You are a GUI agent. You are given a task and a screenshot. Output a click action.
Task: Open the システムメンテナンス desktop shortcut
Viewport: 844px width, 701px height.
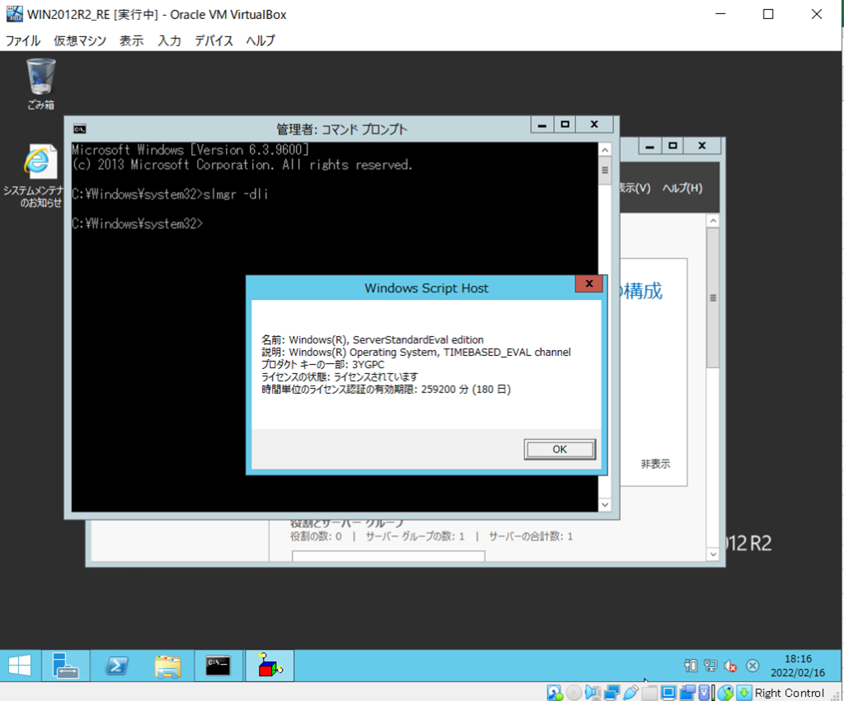35,176
